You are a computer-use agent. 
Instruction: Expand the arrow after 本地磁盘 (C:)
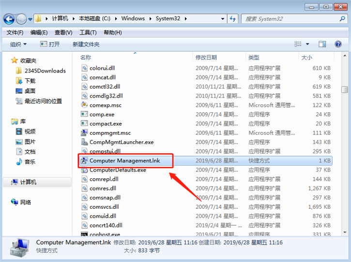[x=116, y=19]
